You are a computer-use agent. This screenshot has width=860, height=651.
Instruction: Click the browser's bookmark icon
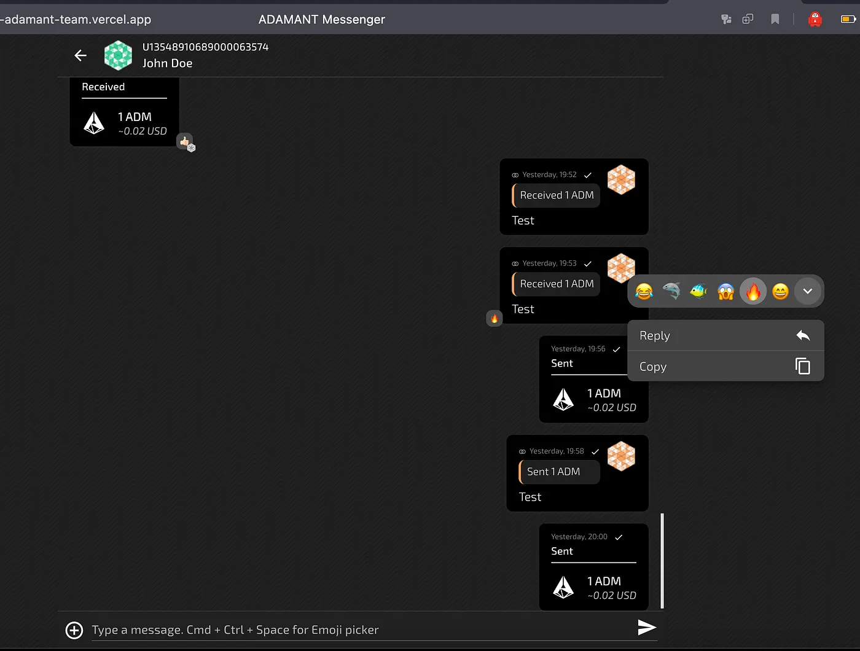pyautogui.click(x=775, y=19)
